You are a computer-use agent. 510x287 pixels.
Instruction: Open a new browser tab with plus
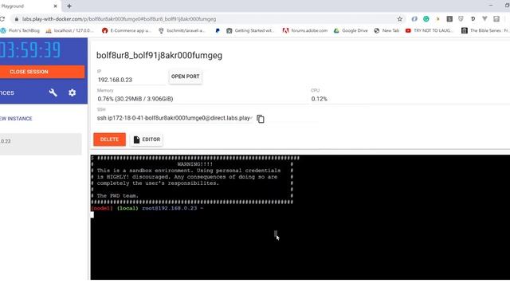coord(69,6)
